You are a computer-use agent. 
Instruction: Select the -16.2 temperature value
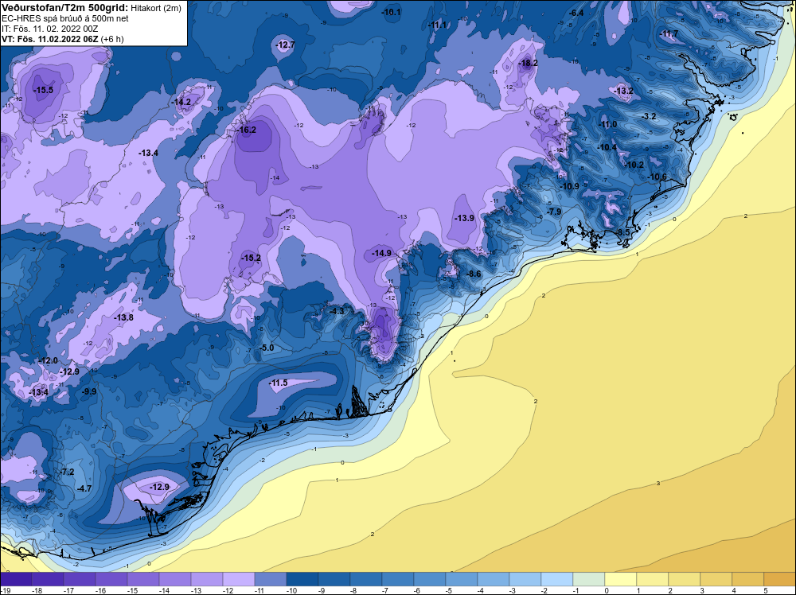246,130
